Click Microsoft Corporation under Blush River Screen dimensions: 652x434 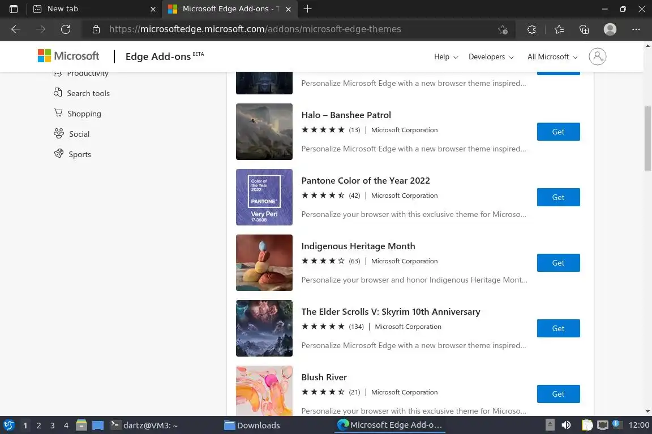point(404,392)
